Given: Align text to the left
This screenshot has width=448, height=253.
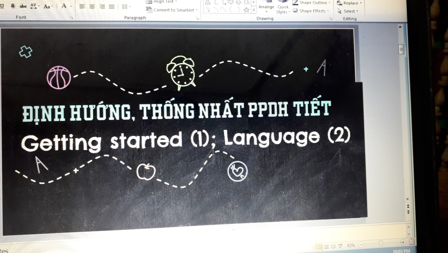Looking at the screenshot, I should [82, 6].
